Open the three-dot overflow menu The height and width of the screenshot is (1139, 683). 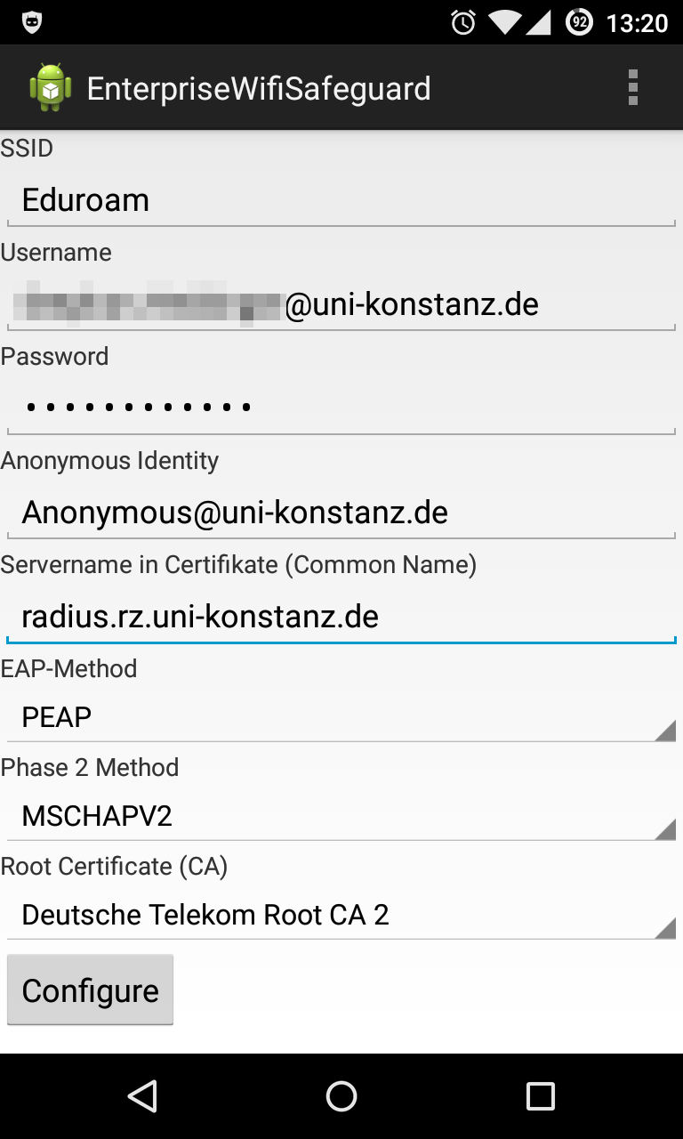tap(632, 87)
